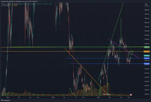Select the blue 26633.75 price label

tap(147, 58)
